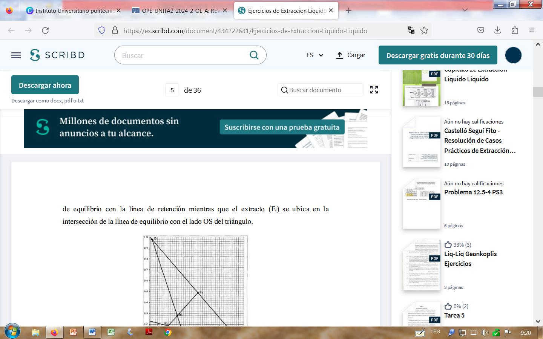Open the extensions puzzle icon
543x339 pixels.
515,31
